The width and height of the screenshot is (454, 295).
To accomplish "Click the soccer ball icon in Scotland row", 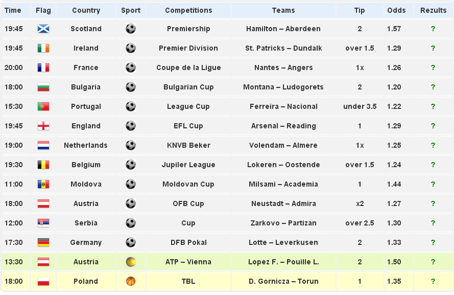I will point(131,29).
